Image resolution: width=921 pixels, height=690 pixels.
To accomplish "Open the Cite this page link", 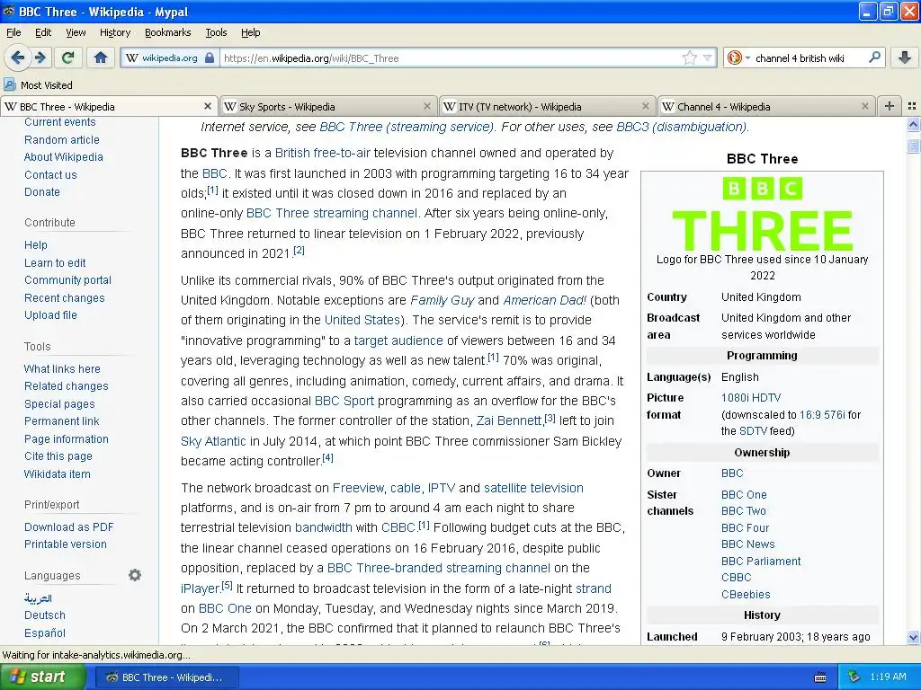I will [58, 456].
